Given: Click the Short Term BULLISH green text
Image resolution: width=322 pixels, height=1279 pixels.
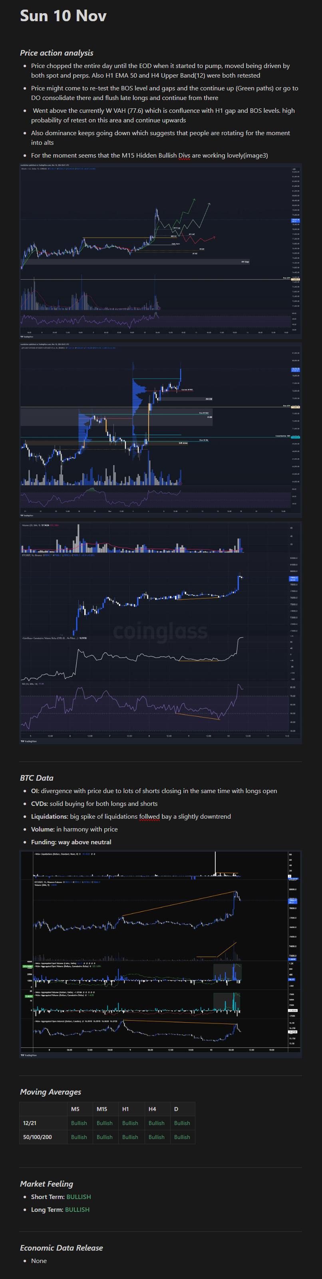Looking at the screenshot, I should click(x=78, y=1197).
